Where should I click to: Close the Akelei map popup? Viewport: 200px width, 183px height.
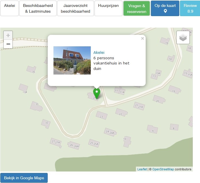click(142, 39)
